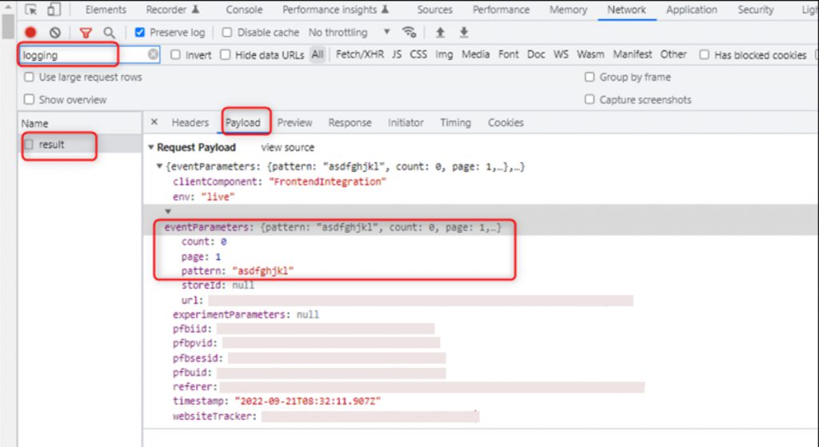Switch to the Preview tab

294,122
